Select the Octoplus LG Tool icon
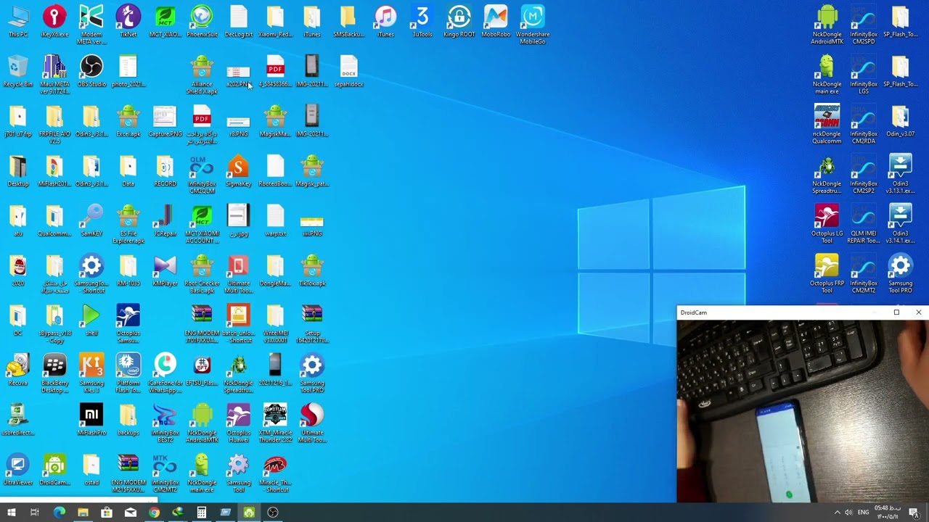 [x=827, y=225]
